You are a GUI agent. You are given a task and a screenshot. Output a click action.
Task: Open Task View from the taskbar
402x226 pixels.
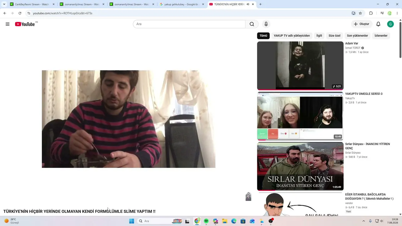click(x=187, y=221)
